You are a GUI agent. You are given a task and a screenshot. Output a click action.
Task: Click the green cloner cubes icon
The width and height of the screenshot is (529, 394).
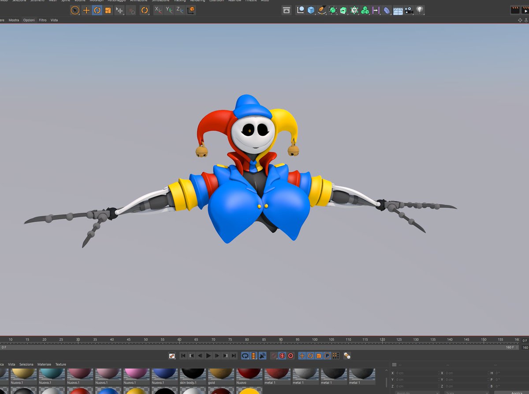(x=365, y=10)
